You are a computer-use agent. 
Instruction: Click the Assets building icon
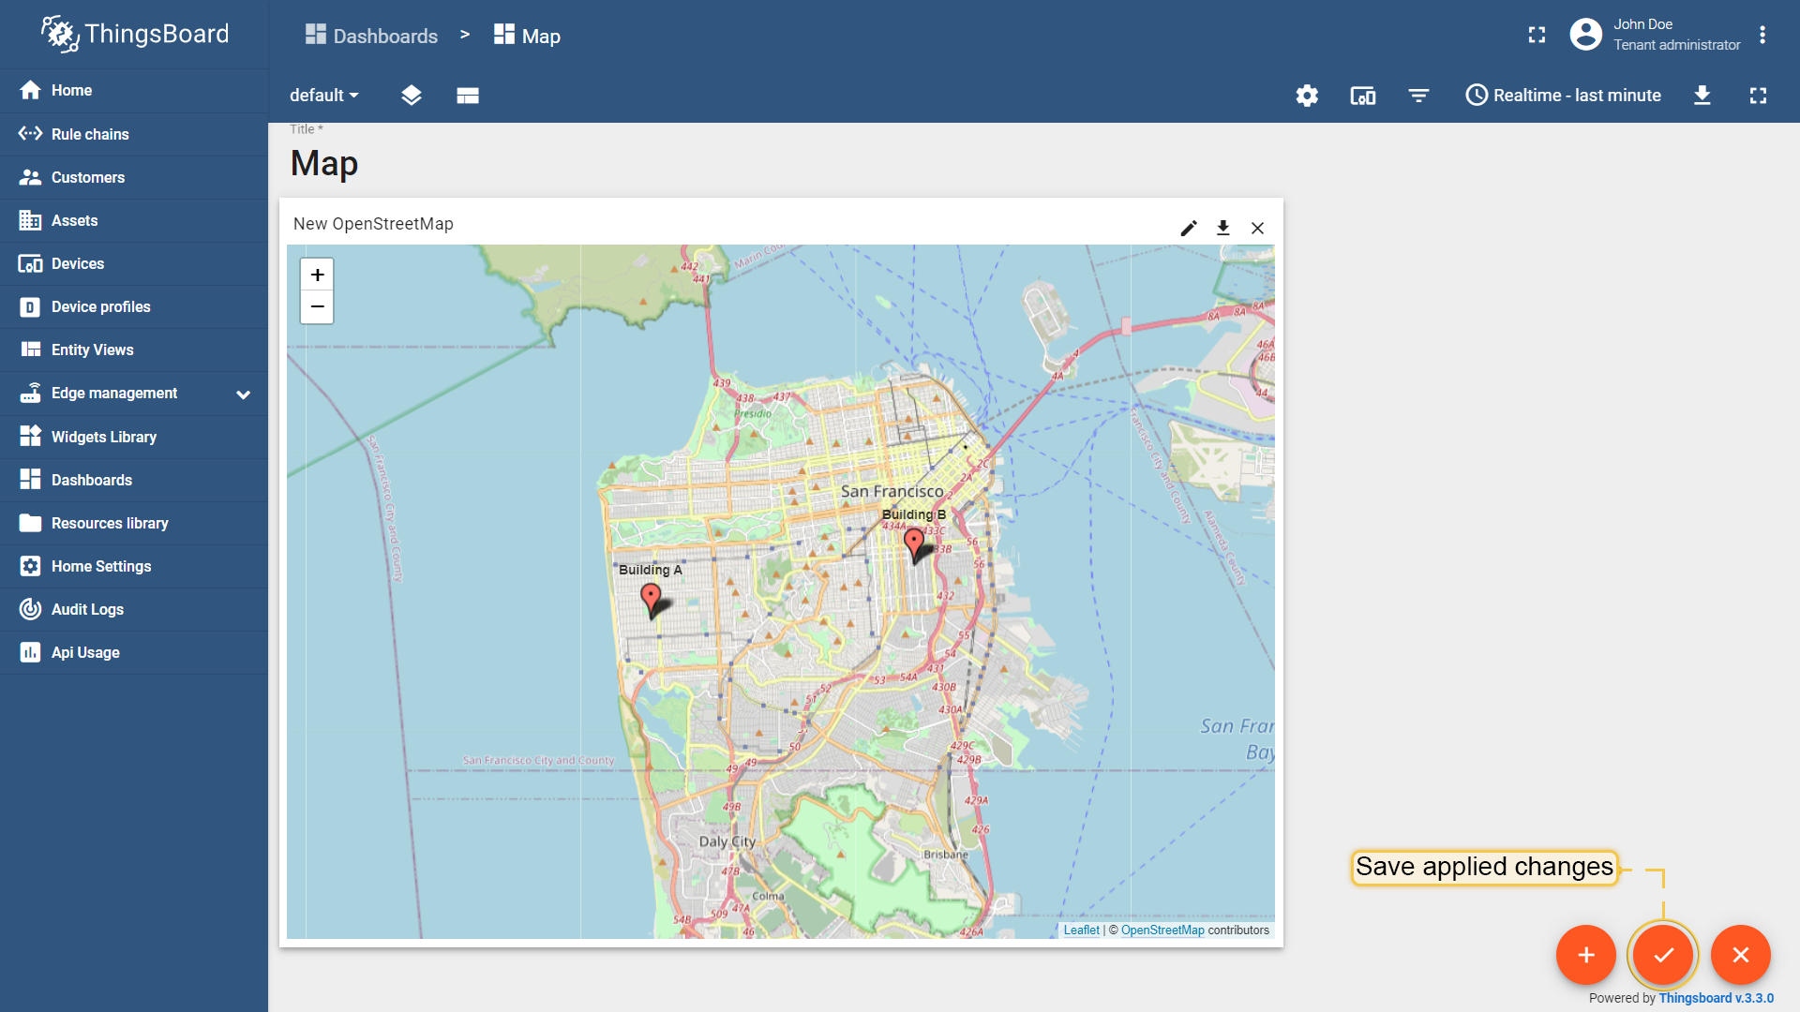click(30, 220)
